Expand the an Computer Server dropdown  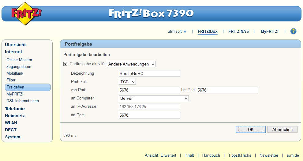(154, 98)
